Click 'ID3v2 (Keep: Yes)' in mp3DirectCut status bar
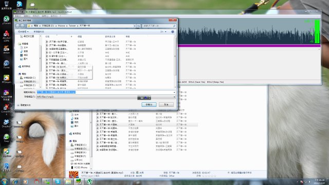Image resolution: width=329 pixels, height=185 pixels. click(215, 82)
